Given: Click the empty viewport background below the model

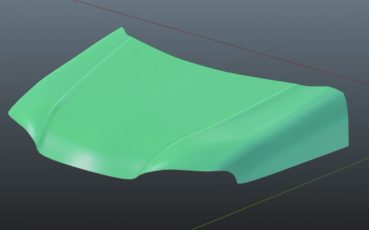Looking at the screenshot, I should pos(123,209).
